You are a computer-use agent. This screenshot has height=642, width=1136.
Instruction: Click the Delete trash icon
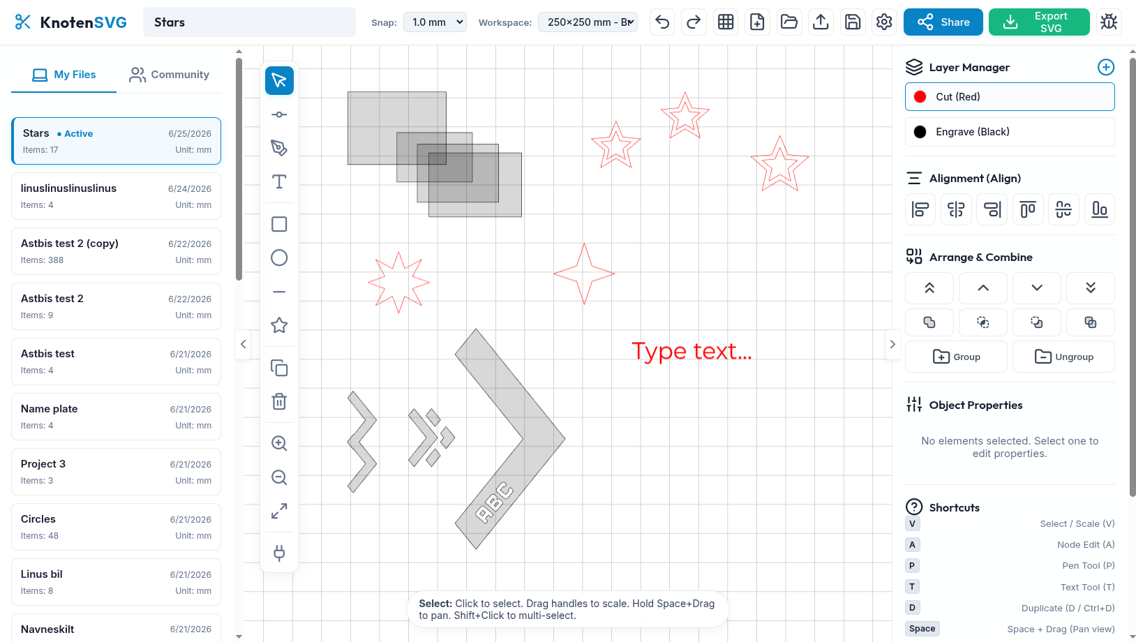pos(279,401)
